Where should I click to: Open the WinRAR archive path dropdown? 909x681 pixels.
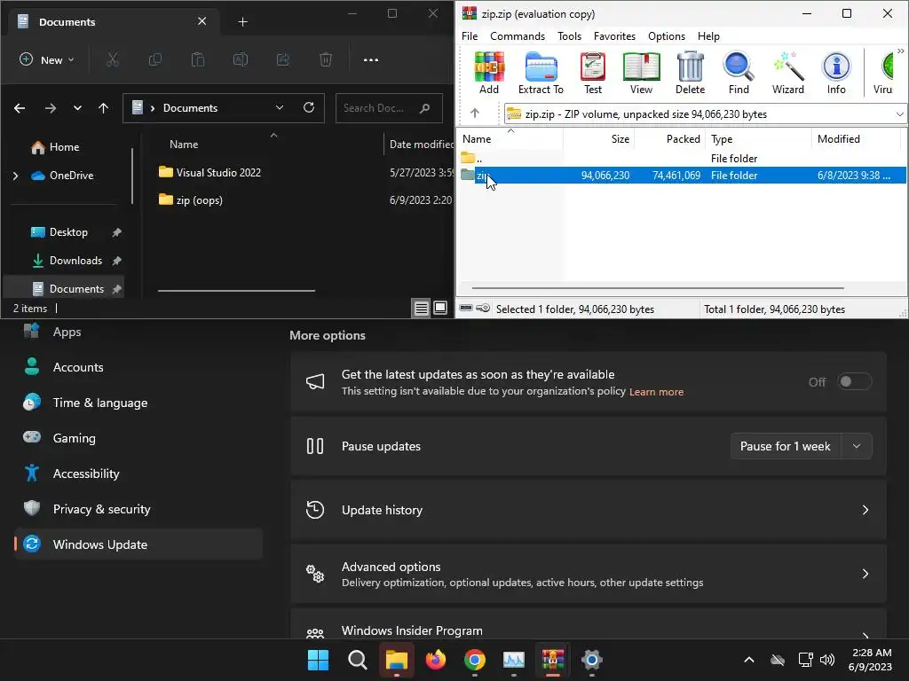coord(900,114)
